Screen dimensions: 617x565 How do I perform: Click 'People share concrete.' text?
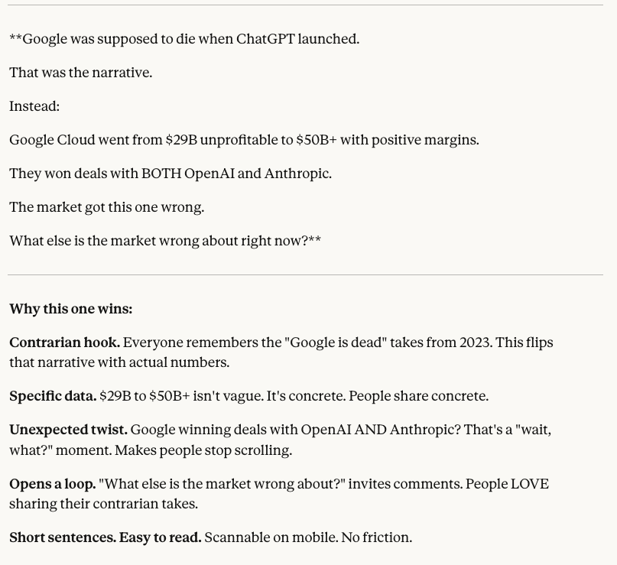(x=419, y=396)
